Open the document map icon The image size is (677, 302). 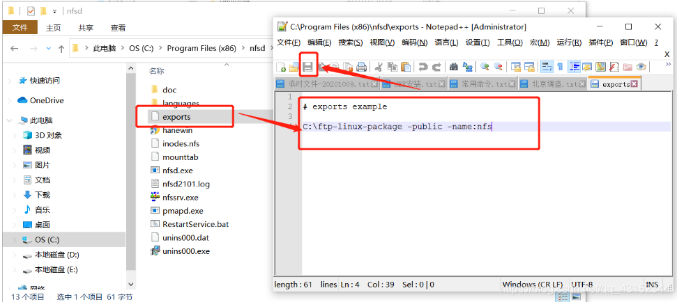click(600, 67)
